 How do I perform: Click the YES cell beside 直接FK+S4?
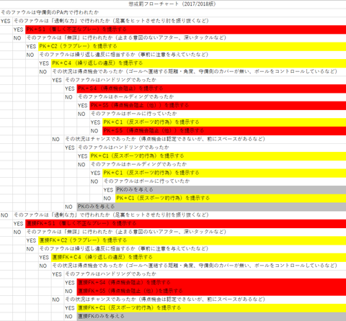click(x=71, y=283)
